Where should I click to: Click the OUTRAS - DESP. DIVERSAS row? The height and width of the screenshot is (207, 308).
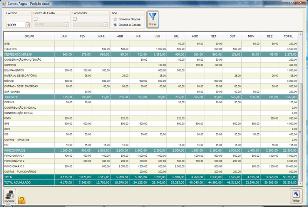[x=151, y=86]
